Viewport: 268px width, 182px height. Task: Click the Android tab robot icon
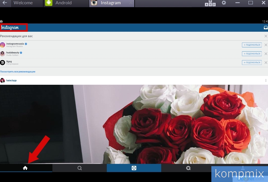pyautogui.click(x=49, y=3)
